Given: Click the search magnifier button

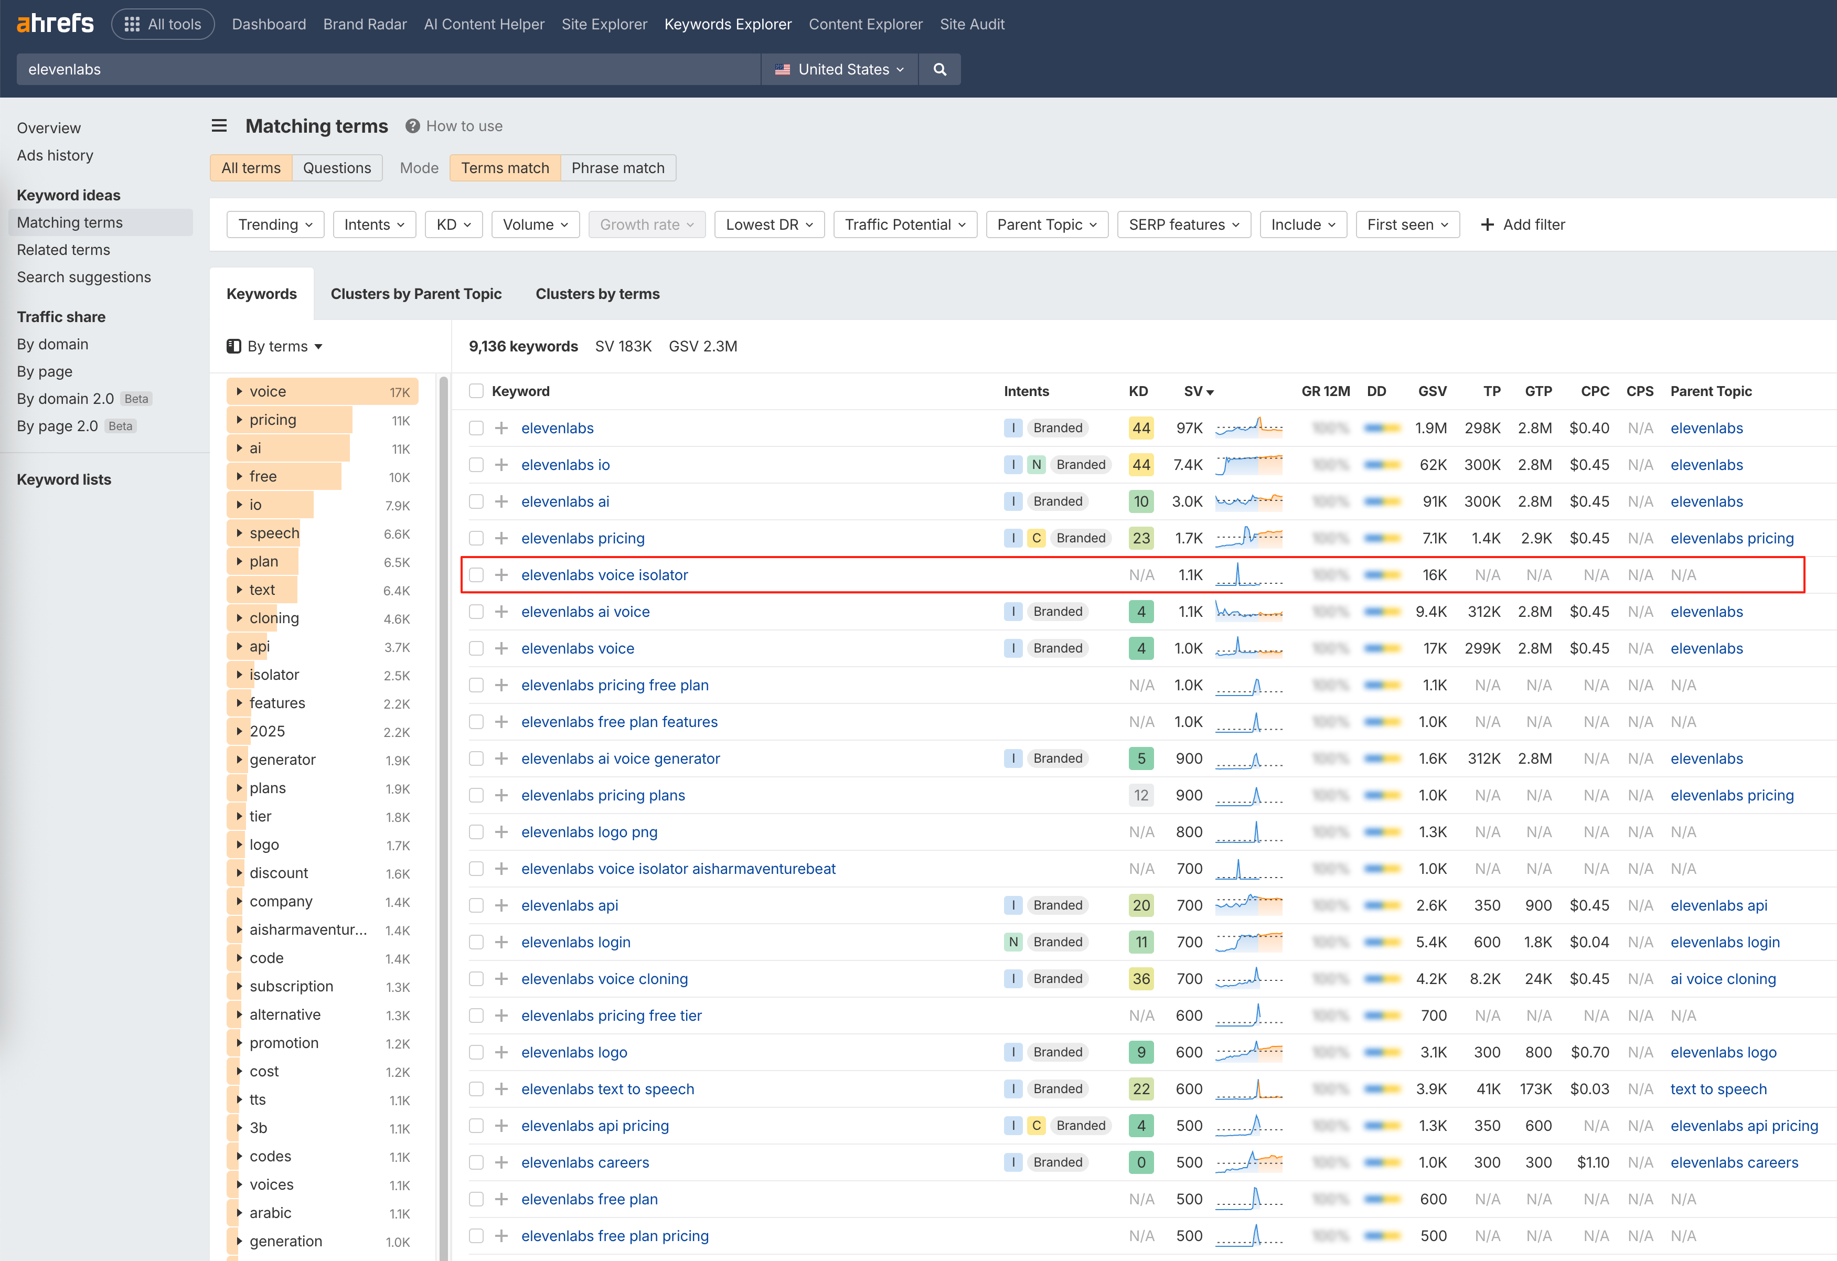Looking at the screenshot, I should [x=939, y=70].
